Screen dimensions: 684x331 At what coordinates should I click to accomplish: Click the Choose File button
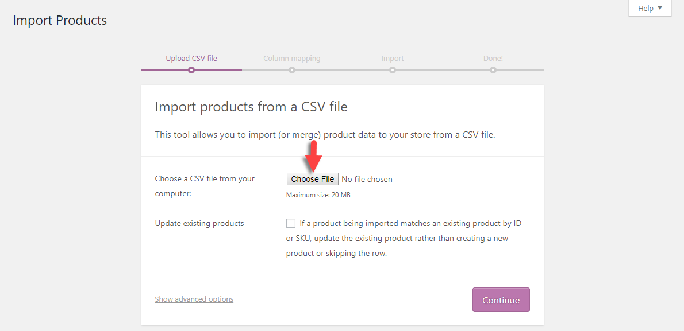(x=312, y=179)
